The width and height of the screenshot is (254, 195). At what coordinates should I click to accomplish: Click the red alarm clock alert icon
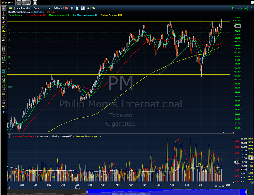pyautogui.click(x=67, y=8)
